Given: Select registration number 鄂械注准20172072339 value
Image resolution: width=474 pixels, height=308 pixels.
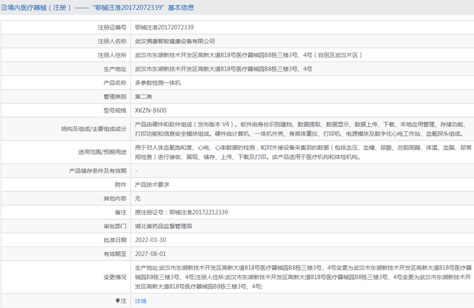Looking at the screenshot, I should (165, 27).
